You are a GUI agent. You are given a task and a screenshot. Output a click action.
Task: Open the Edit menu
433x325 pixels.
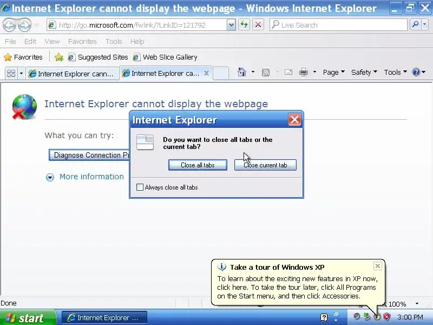(30, 42)
